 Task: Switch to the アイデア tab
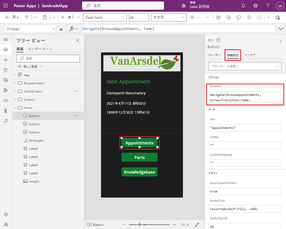tap(250, 55)
